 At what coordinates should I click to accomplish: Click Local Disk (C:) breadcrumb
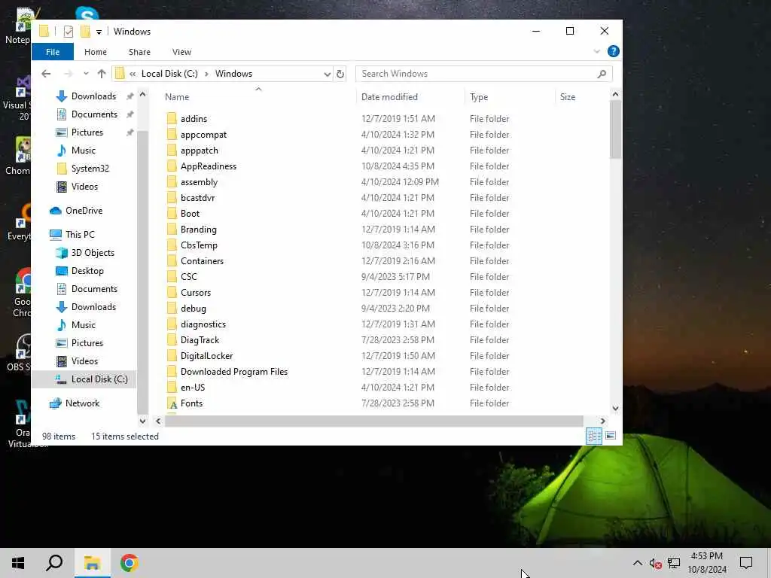[x=169, y=74]
